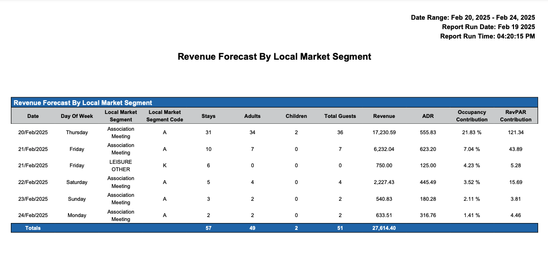
Task: Select the Local Market Segment Code header
Action: (x=165, y=116)
